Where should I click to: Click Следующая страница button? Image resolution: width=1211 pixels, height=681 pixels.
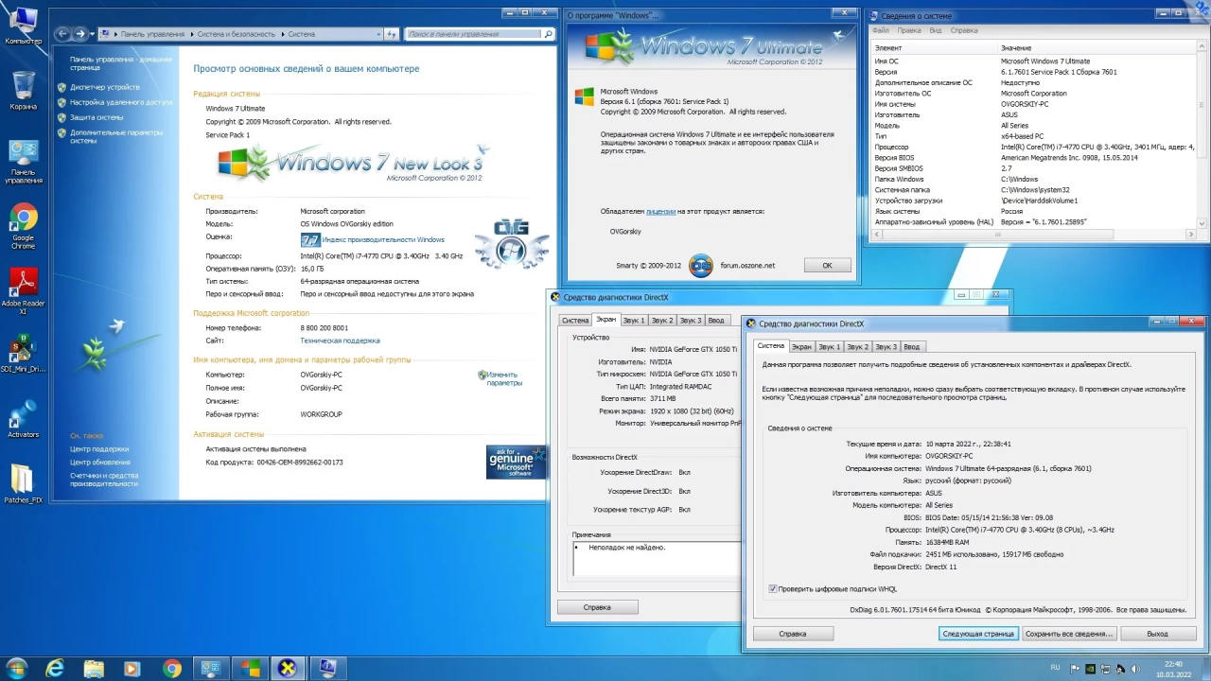[978, 634]
